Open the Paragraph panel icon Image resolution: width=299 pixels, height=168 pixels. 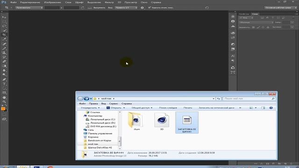[233, 61]
